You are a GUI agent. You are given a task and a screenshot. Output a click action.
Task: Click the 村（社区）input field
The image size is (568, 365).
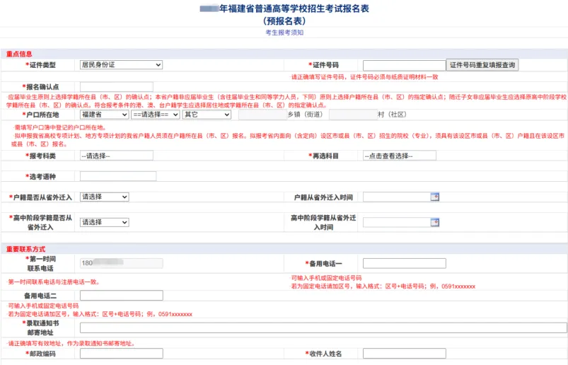point(353,115)
